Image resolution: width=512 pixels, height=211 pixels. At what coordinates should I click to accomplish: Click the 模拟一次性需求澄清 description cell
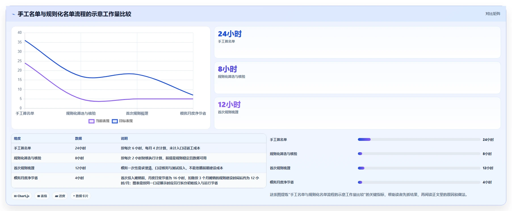pyautogui.click(x=172, y=168)
